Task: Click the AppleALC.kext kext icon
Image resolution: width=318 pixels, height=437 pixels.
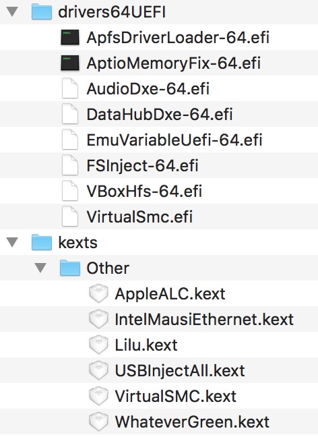Action: coord(98,293)
